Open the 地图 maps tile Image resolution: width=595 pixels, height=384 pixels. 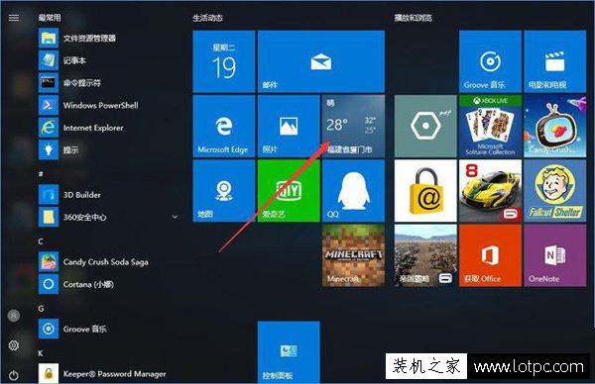point(224,191)
